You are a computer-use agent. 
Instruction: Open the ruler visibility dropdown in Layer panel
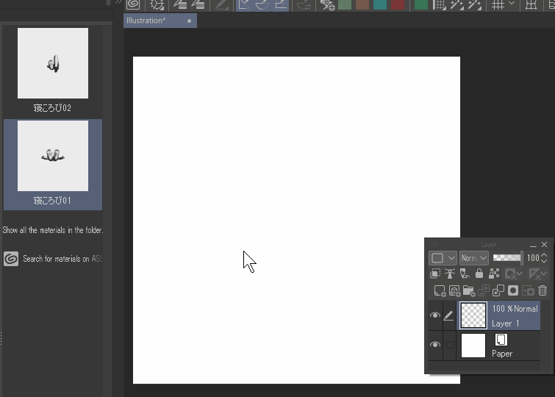click(x=537, y=273)
